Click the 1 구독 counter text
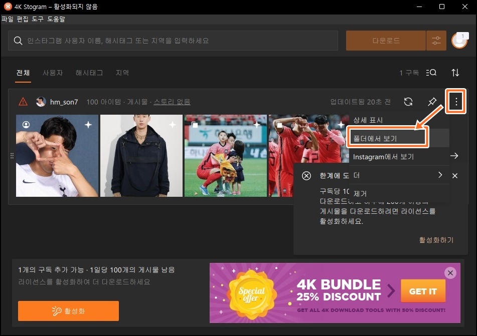The width and height of the screenshot is (477, 336). (x=409, y=73)
